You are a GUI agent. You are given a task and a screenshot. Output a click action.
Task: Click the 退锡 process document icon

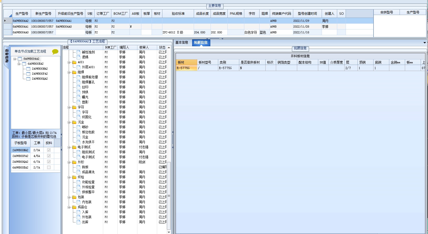pos(78,57)
